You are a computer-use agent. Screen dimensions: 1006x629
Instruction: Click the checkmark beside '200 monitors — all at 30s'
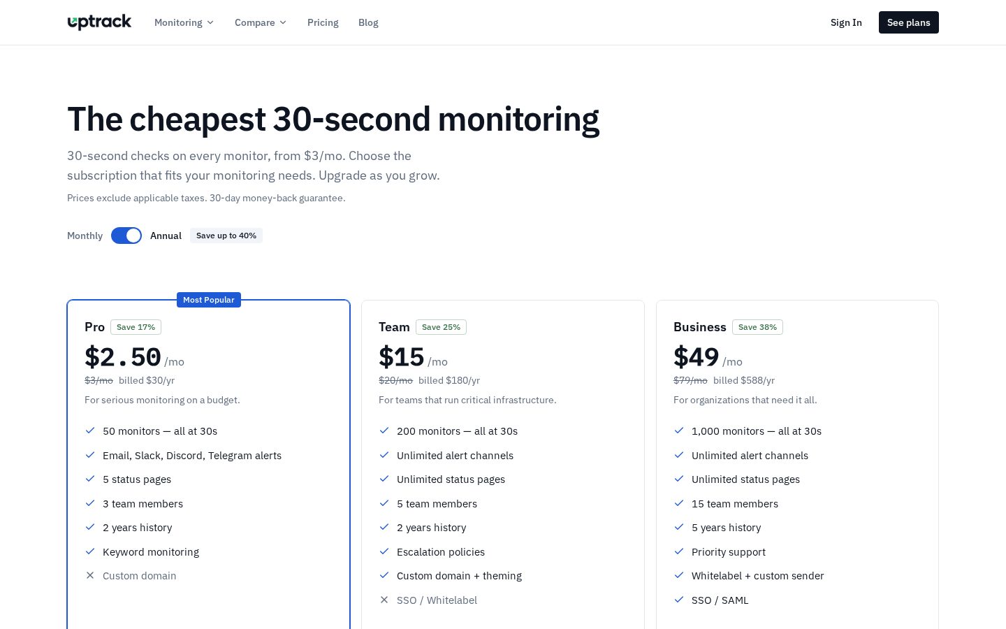tap(384, 431)
